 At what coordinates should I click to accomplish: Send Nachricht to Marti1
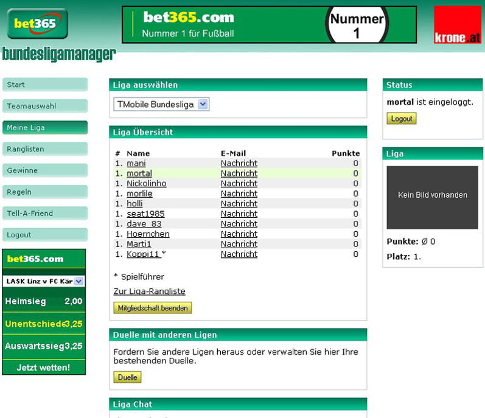click(x=239, y=244)
